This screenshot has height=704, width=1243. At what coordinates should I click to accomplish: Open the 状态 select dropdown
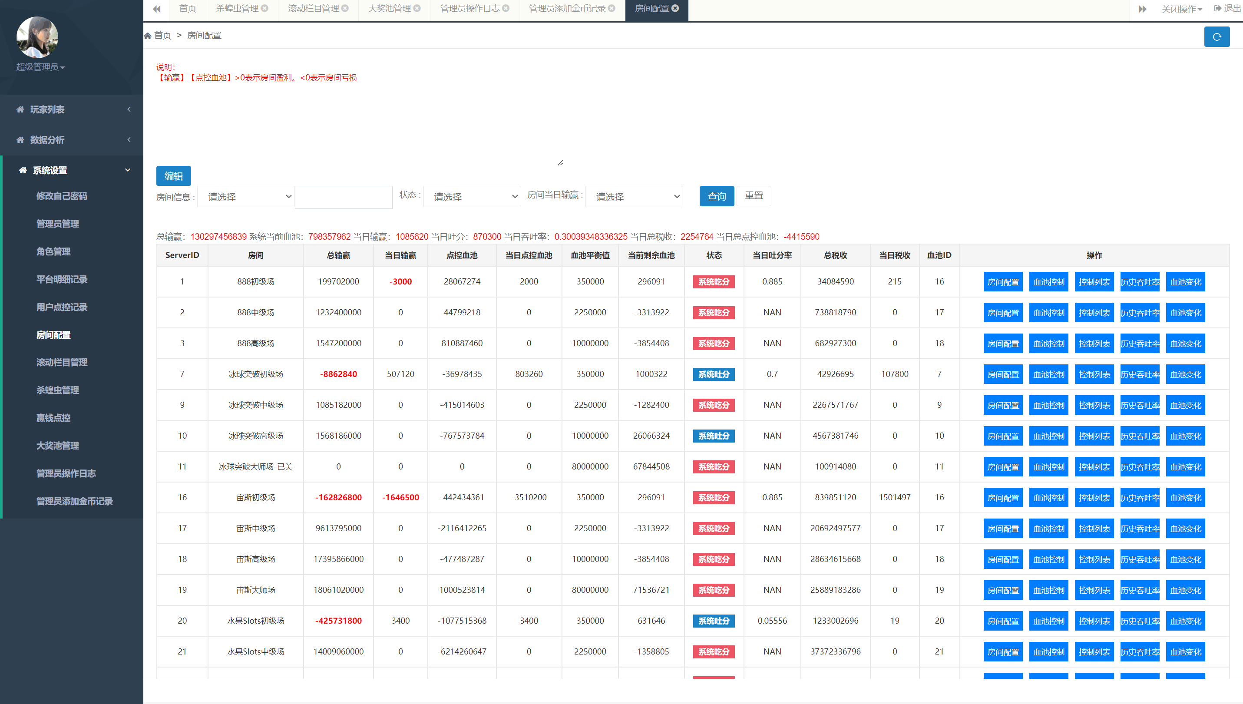[x=472, y=196]
